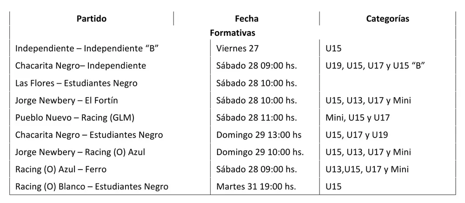Select the U19, U15, U17 y U15 "B" cell
465x203 pixels.
(377, 65)
